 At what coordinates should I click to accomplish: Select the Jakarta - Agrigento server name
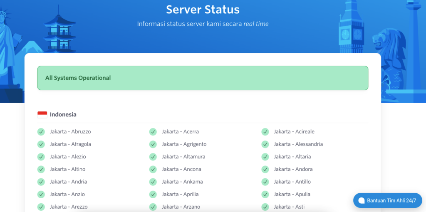pyautogui.click(x=184, y=144)
